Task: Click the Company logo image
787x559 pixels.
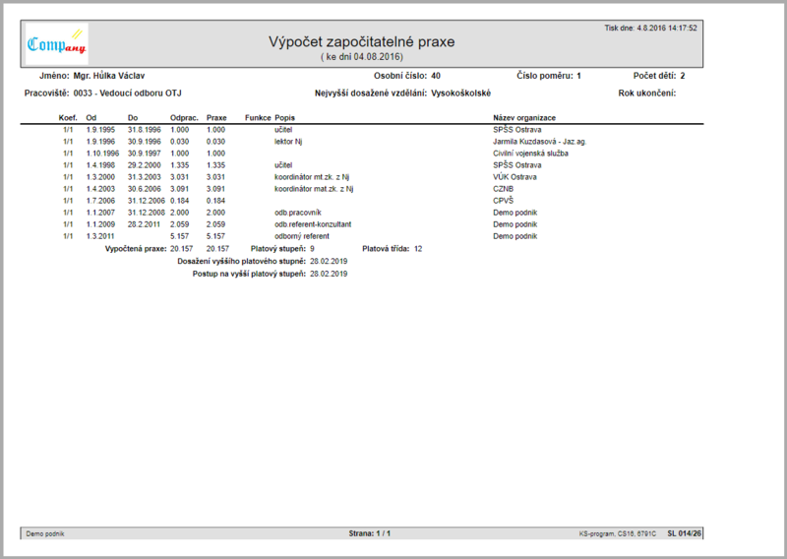Action: (57, 43)
